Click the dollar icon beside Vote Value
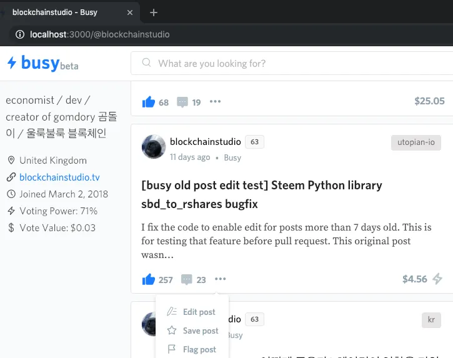Screen dimensions: 453x358 (x=11, y=227)
